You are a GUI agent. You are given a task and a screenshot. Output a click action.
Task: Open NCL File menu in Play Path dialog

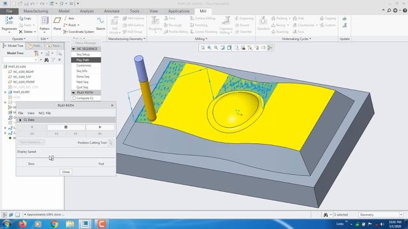45,113
